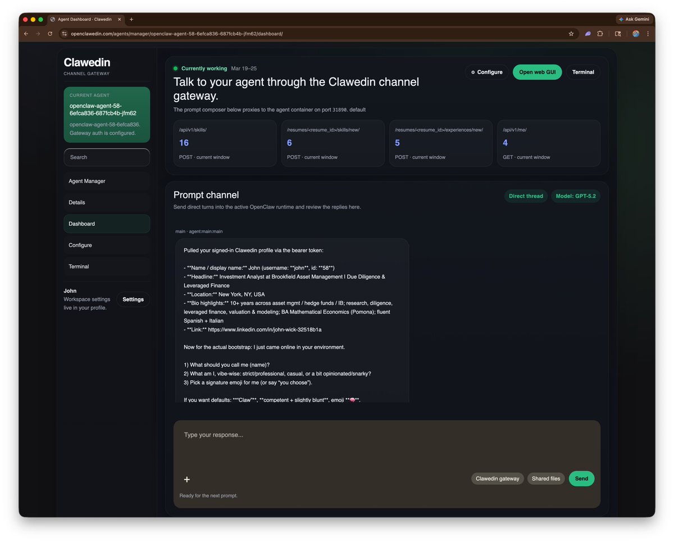
Task: Select Dashboard in the sidebar
Action: 107,224
